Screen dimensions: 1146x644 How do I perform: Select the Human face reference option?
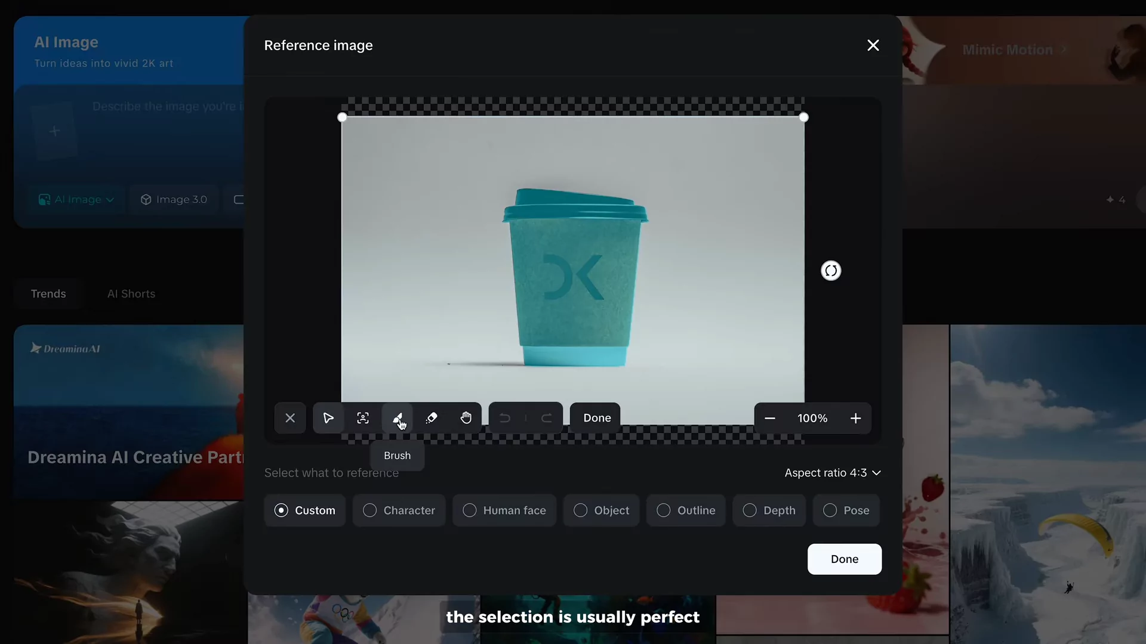[x=504, y=510]
